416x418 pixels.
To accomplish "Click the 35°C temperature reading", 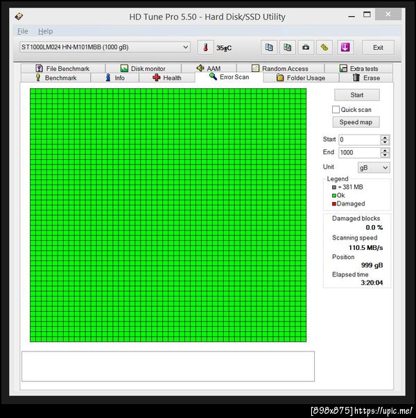I will pyautogui.click(x=224, y=48).
